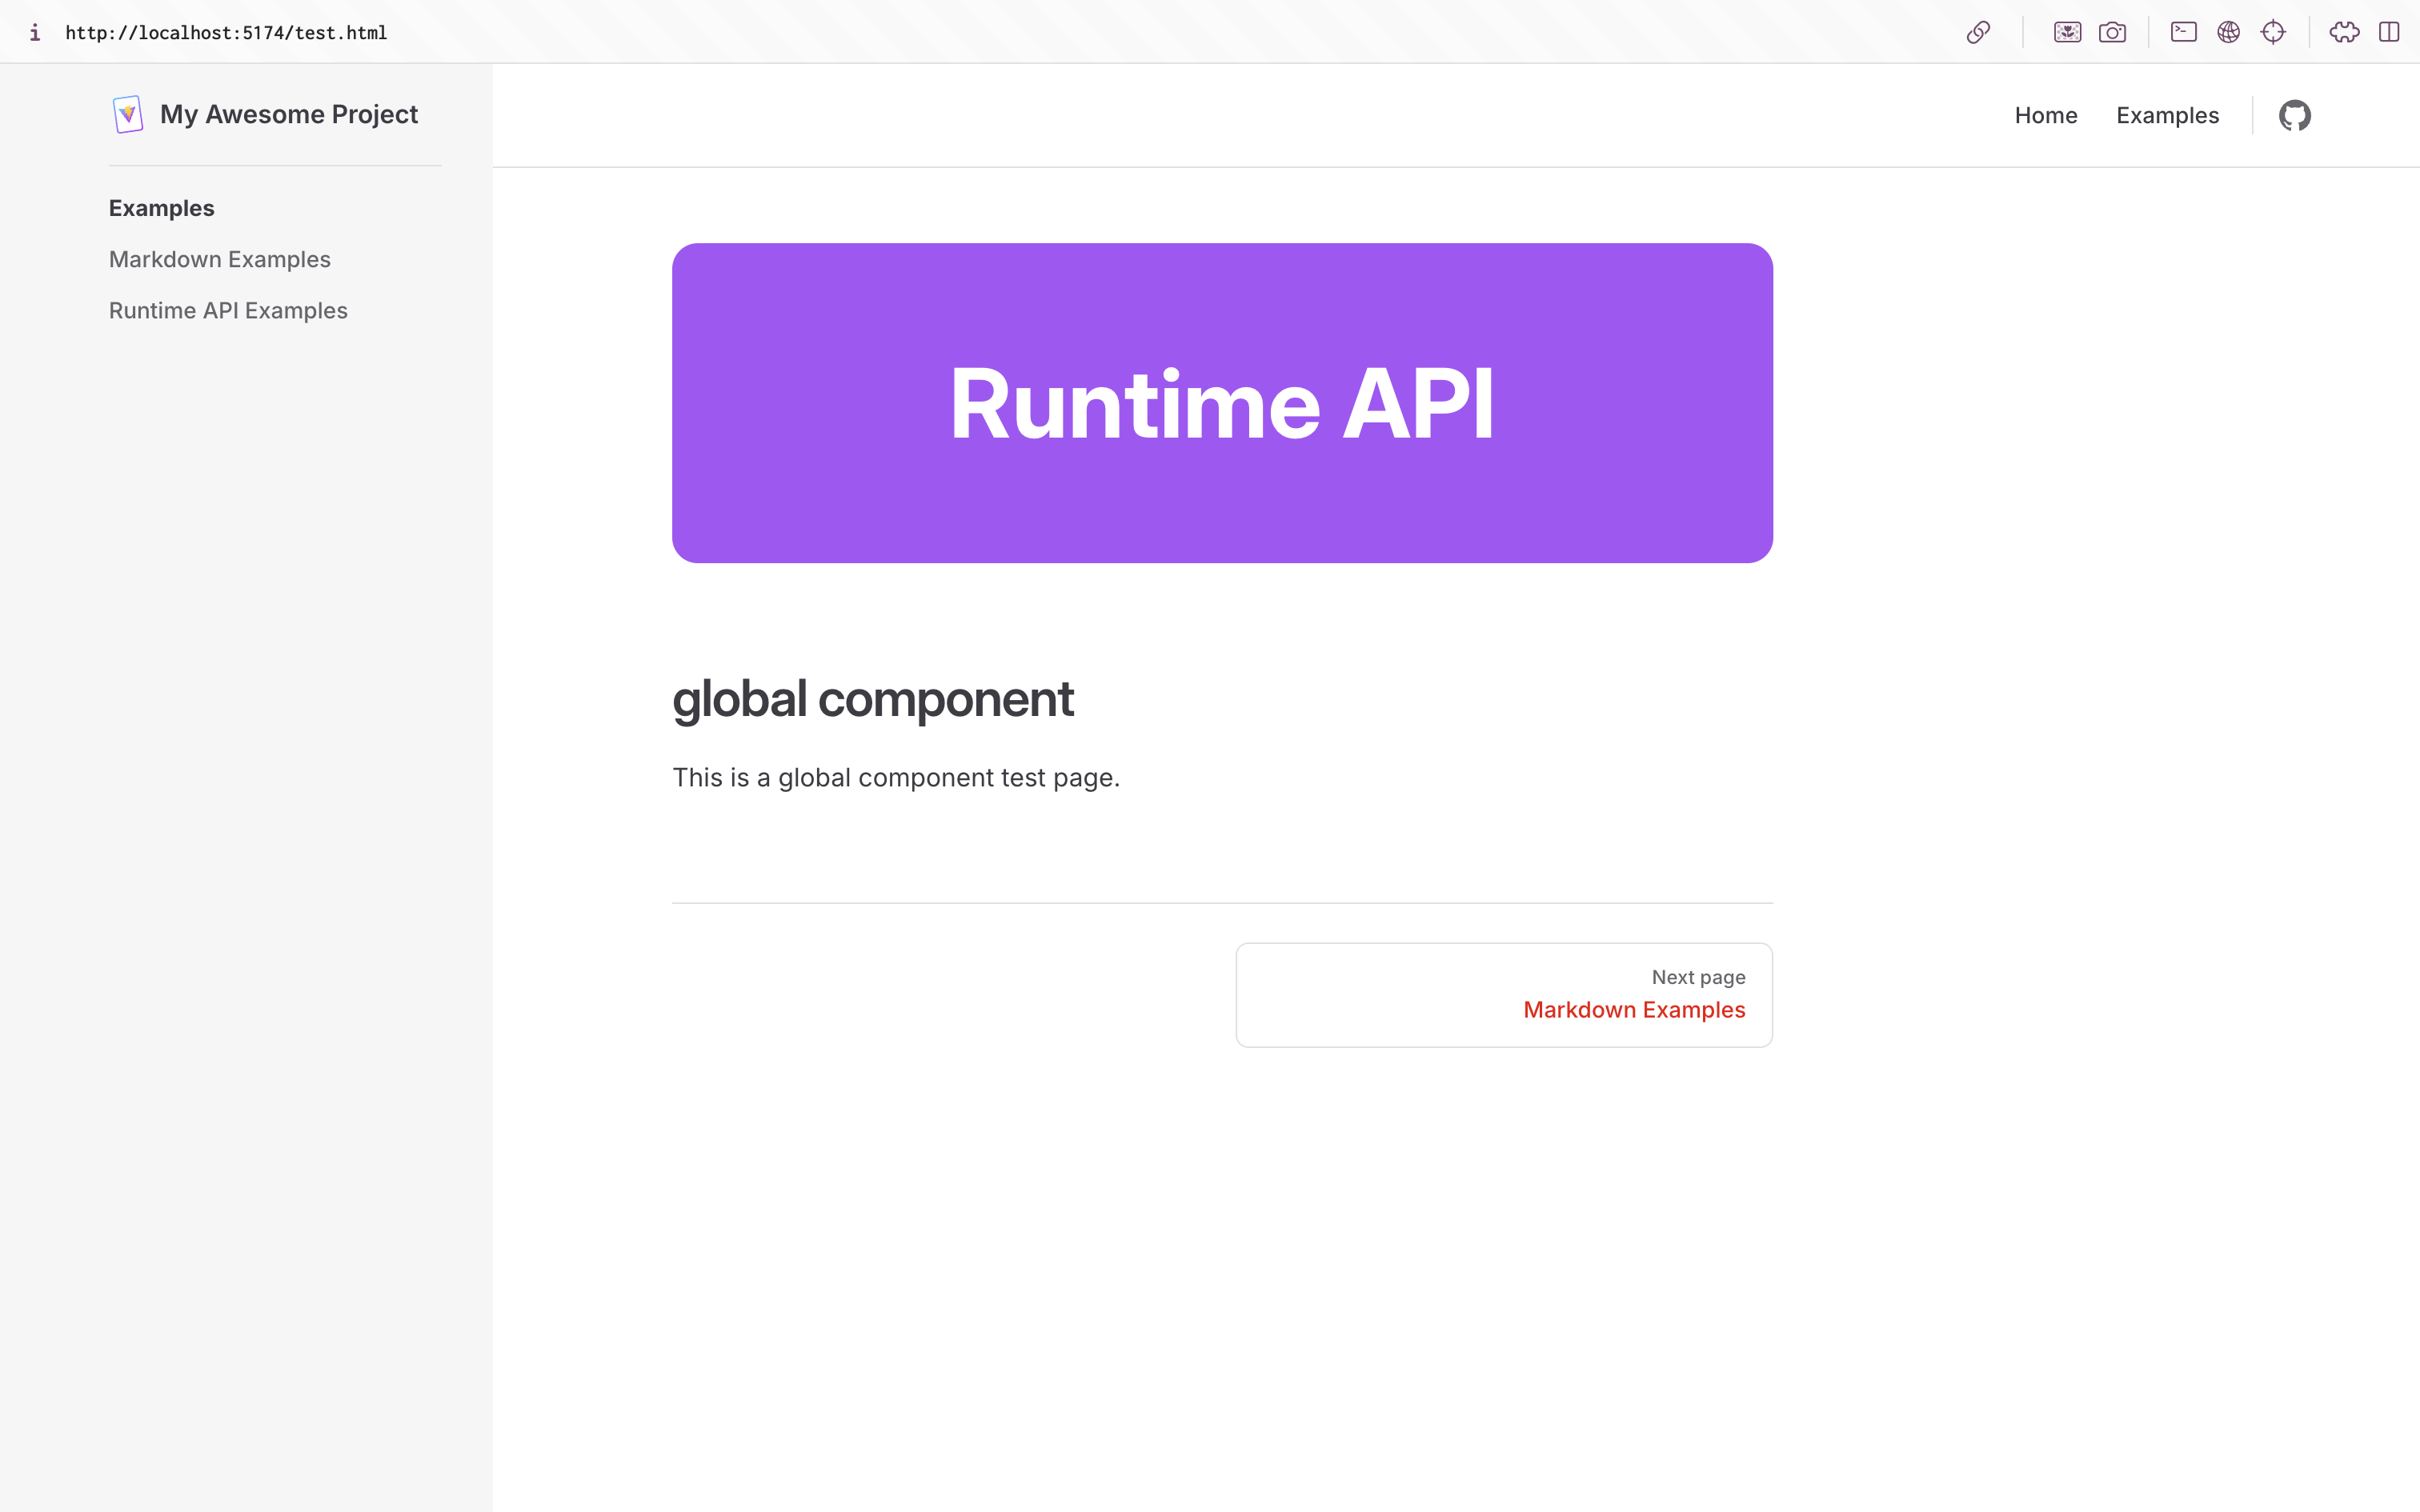Click the page info icon beside the URL

35,32
